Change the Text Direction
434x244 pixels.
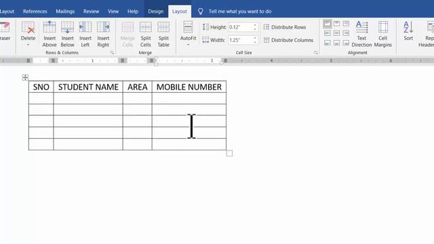[x=361, y=34]
